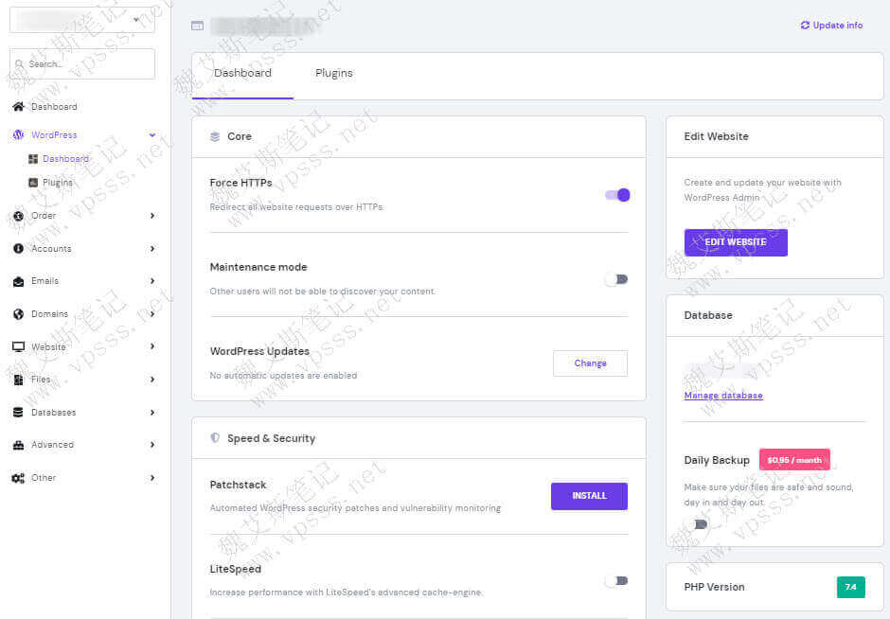
Task: Click the Update info refresh icon
Action: [x=805, y=26]
